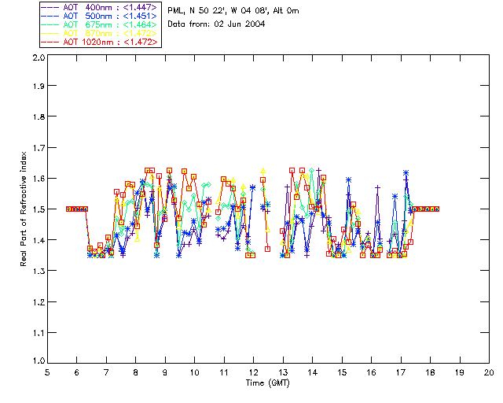Screen dimensions: 503x403
Task: Click the AOT 500nm legend entry
Action: click(x=100, y=16)
